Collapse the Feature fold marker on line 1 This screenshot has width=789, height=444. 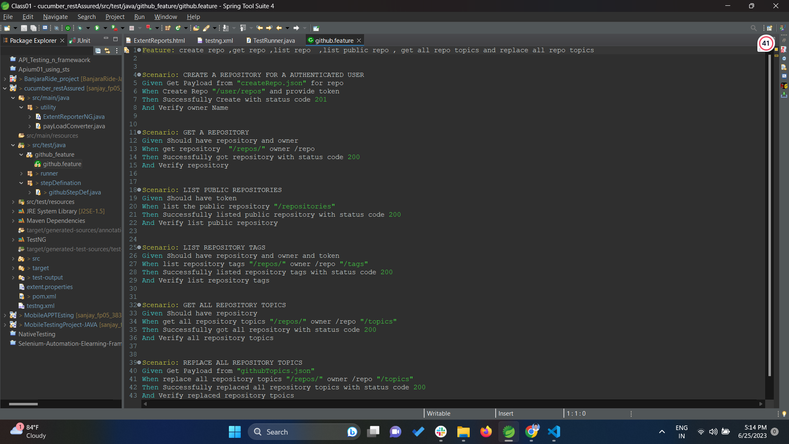click(139, 50)
